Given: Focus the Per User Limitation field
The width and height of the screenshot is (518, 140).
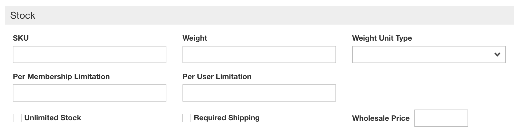Looking at the screenshot, I should 259,93.
